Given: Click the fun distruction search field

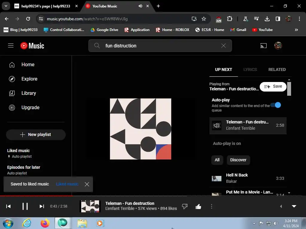Looking at the screenshot, I should click(x=160, y=46).
